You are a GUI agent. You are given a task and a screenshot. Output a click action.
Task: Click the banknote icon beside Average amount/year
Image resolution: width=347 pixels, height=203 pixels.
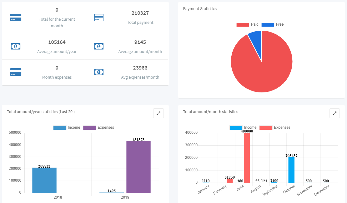click(x=16, y=46)
